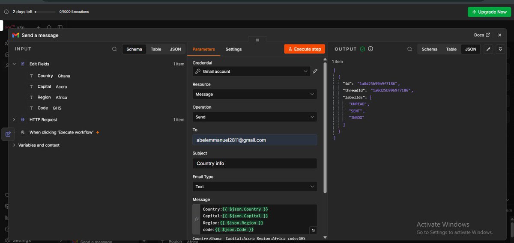Click the search icon in the INPUT panel
Screen dimensions: 514x243
[114, 49]
